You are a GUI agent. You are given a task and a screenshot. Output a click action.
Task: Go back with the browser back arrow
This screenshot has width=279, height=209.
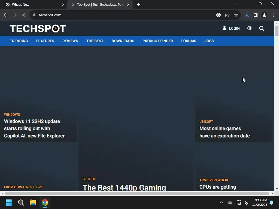[6, 15]
